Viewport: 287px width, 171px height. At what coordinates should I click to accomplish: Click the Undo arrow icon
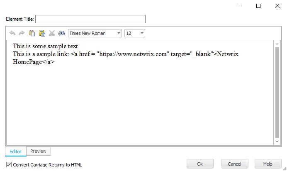[12, 33]
